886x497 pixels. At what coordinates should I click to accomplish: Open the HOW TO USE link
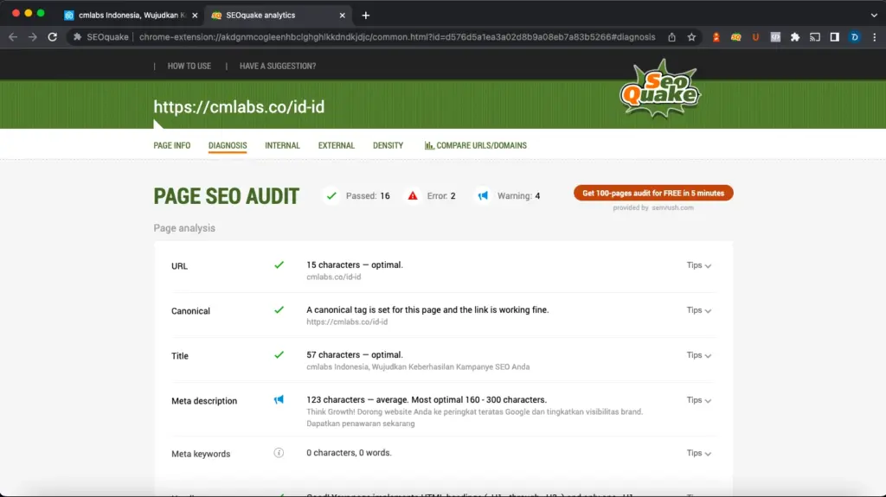pyautogui.click(x=189, y=66)
